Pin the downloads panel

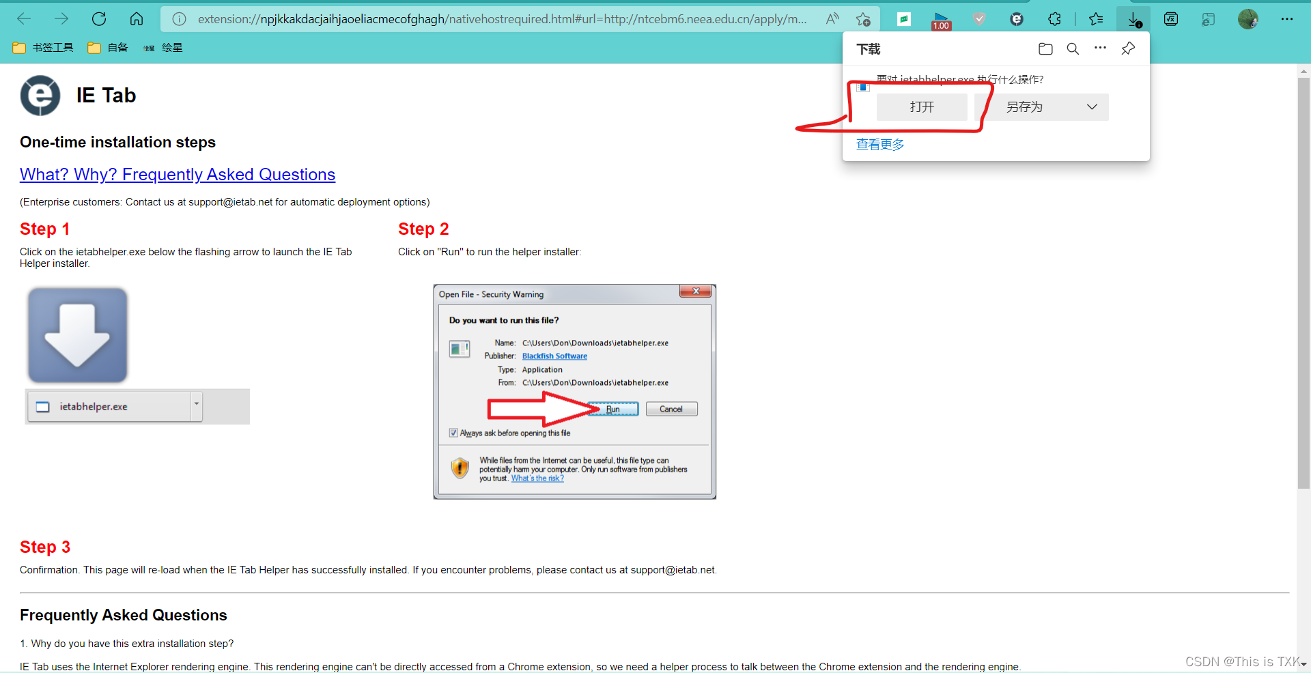(x=1128, y=48)
